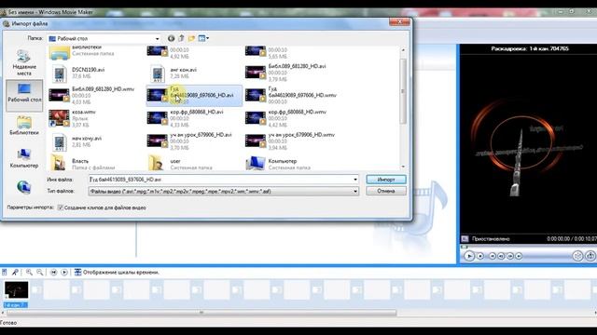The image size is (597, 335).
Task: Click the Back navigation icon in import dialog
Action: point(171,38)
